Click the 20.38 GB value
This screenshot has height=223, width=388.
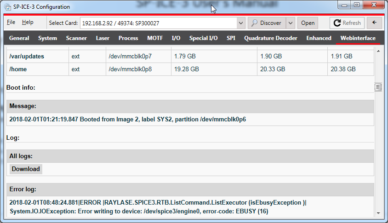pyautogui.click(x=343, y=69)
